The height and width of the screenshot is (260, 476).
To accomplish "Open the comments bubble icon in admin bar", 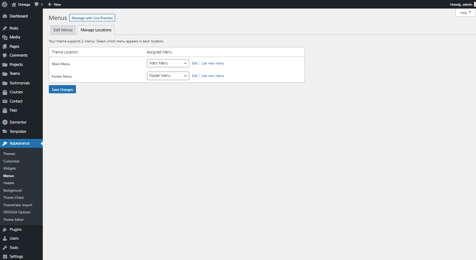I will [37, 4].
